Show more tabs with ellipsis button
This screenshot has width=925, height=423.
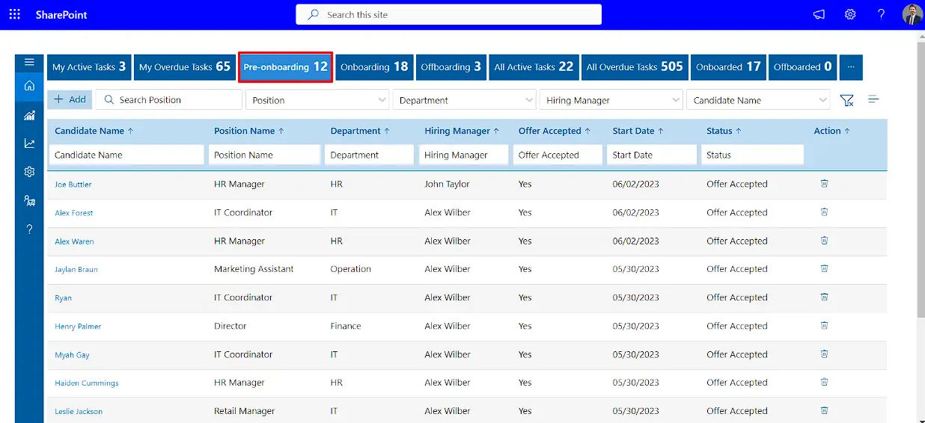pos(850,67)
